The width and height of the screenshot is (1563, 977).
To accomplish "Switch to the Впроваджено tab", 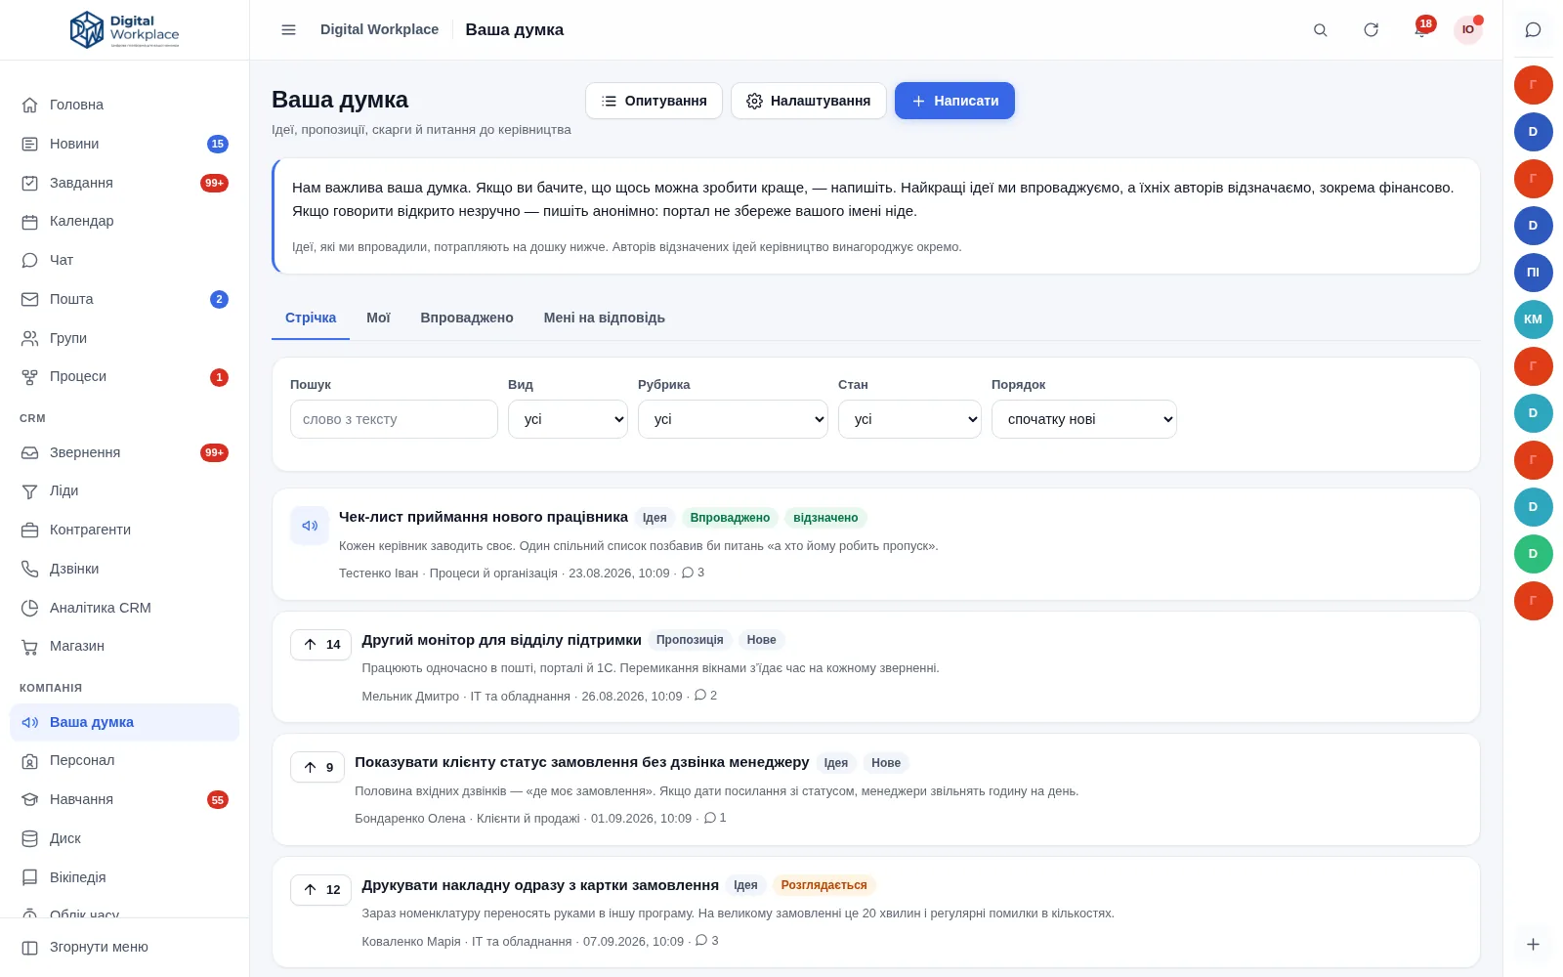I will pyautogui.click(x=467, y=318).
